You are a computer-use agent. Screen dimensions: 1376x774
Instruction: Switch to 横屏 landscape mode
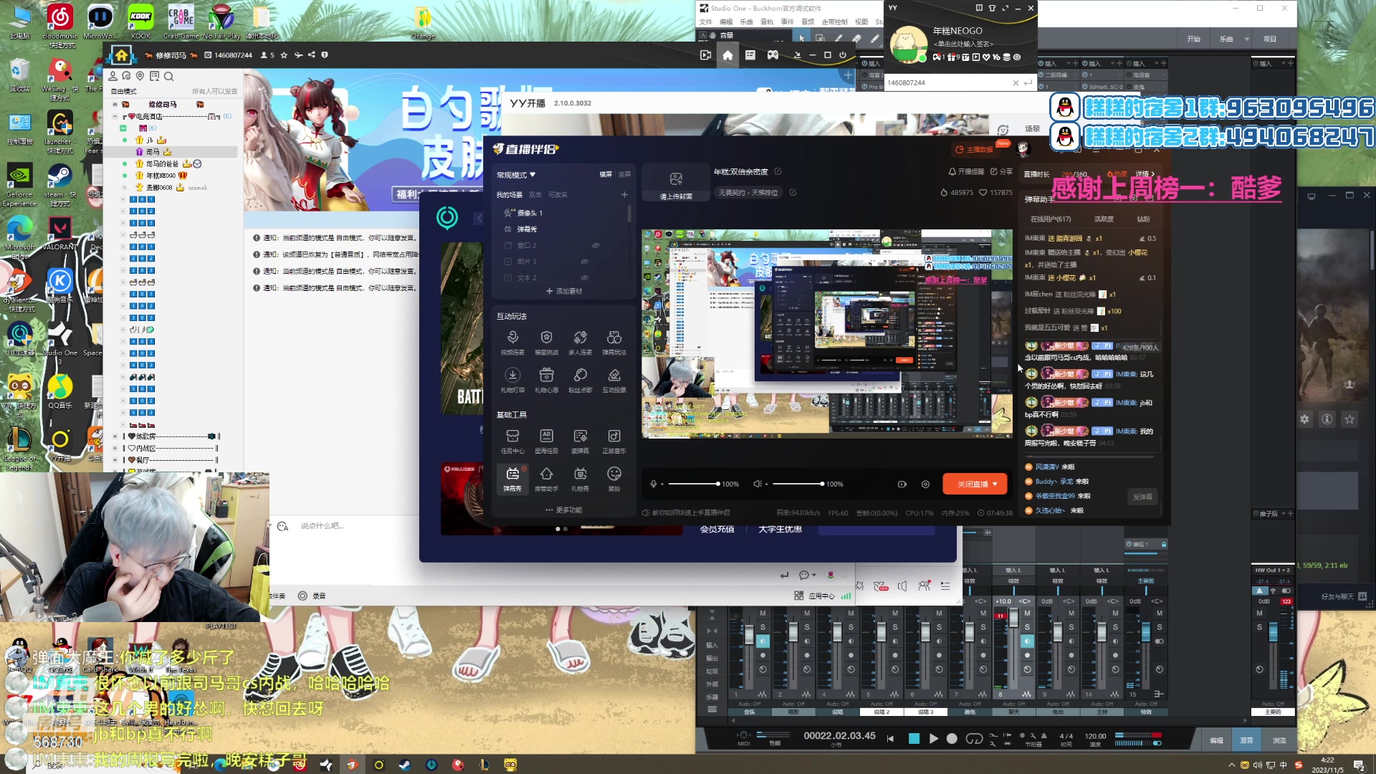(606, 175)
